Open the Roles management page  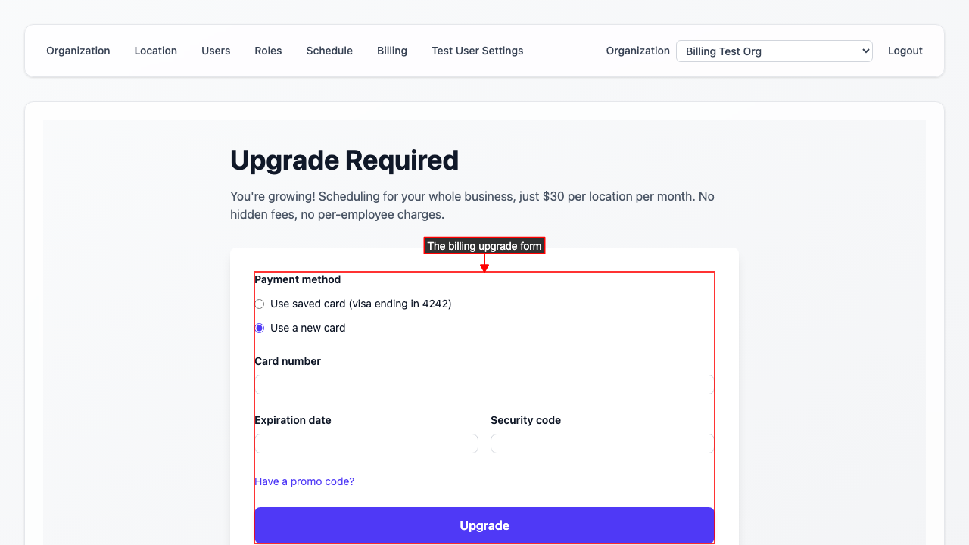tap(268, 51)
